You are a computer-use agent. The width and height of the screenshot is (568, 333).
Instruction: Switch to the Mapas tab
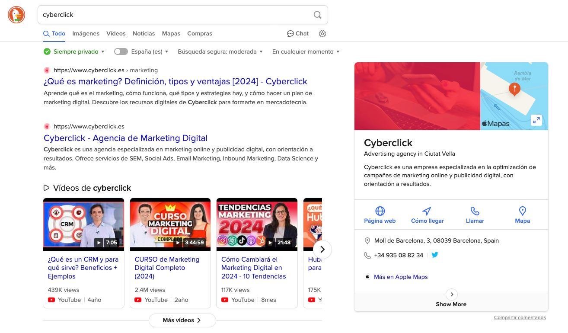click(171, 34)
